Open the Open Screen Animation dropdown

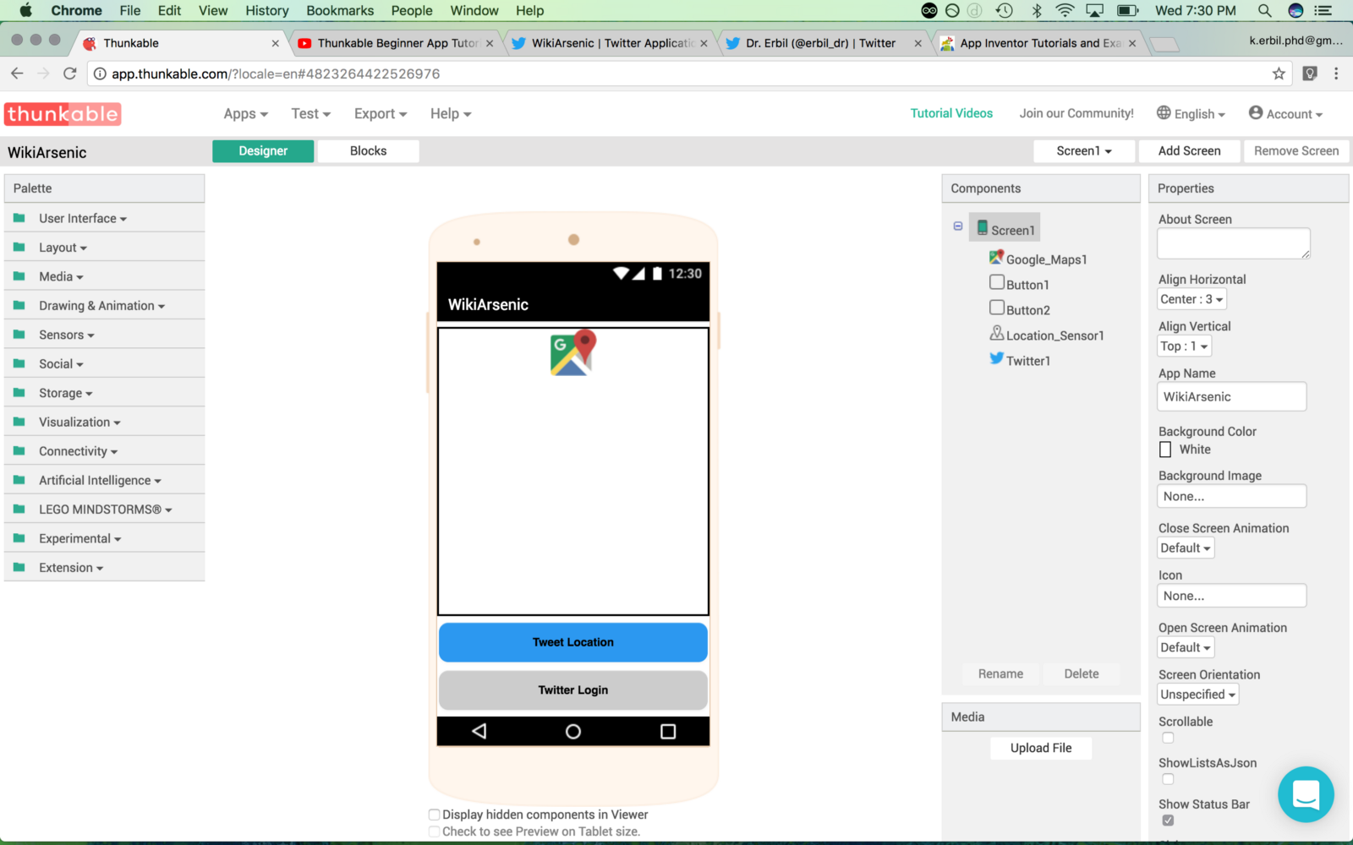tap(1186, 647)
